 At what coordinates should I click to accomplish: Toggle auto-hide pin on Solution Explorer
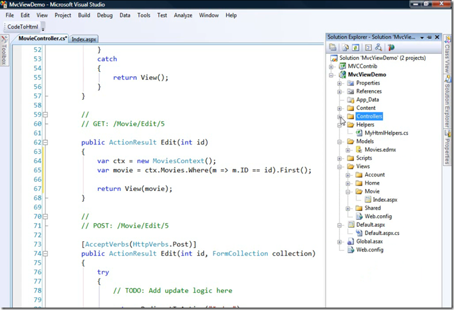tap(429, 37)
